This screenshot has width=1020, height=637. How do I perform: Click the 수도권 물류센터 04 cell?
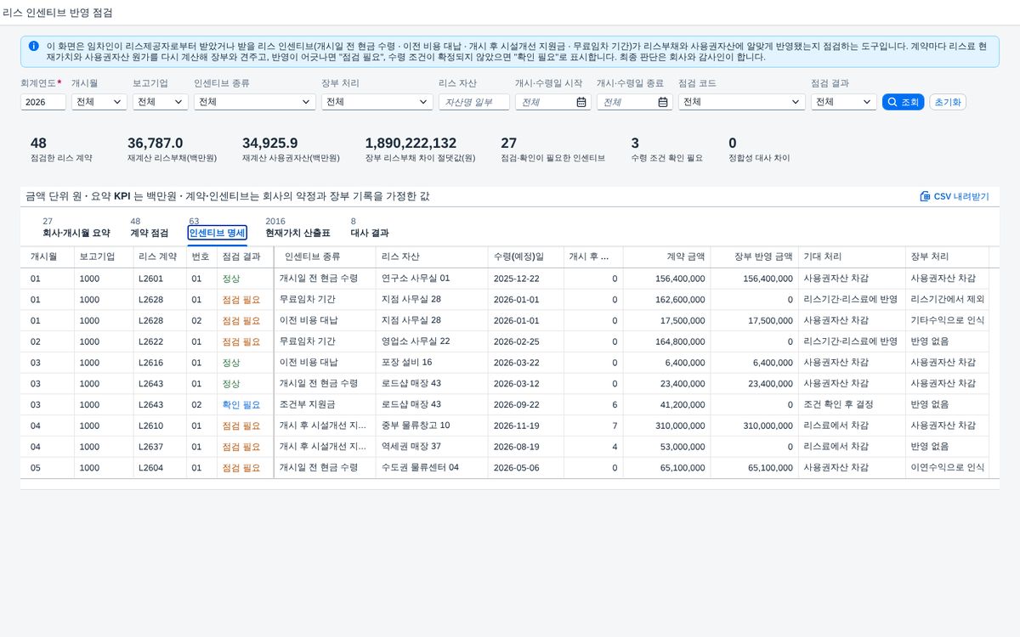point(432,467)
